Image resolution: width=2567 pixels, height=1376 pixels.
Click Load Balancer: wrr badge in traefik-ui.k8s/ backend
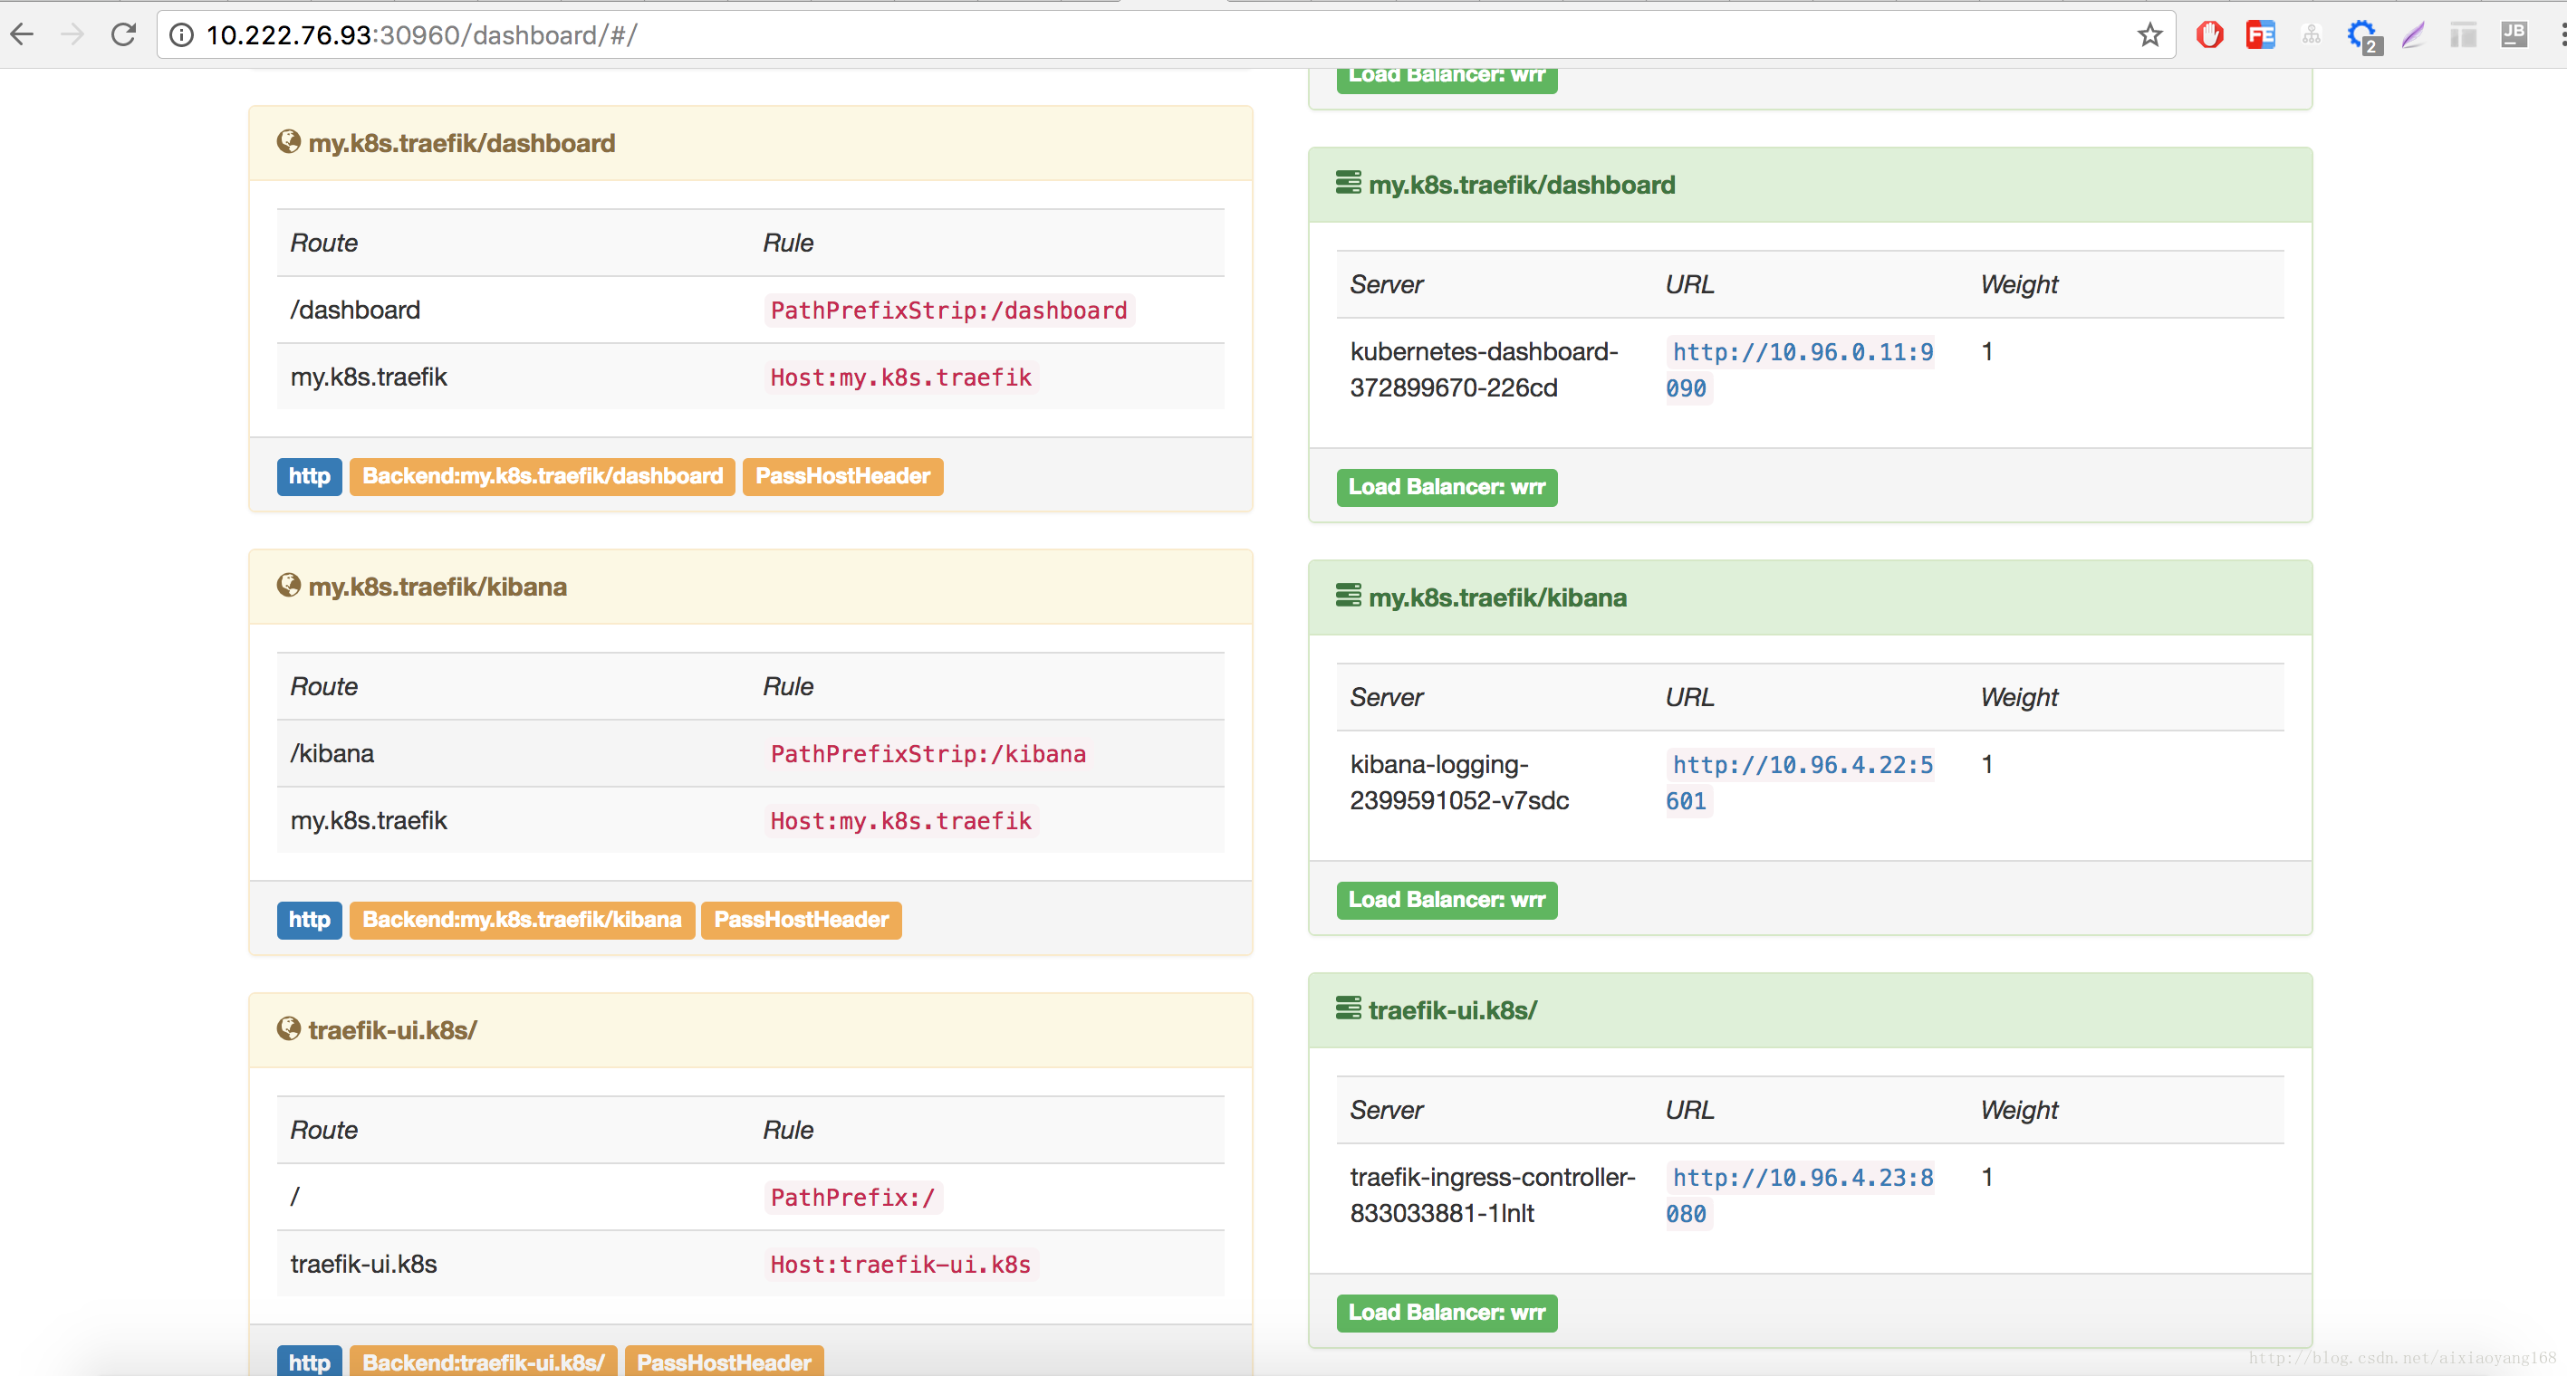coord(1447,1313)
